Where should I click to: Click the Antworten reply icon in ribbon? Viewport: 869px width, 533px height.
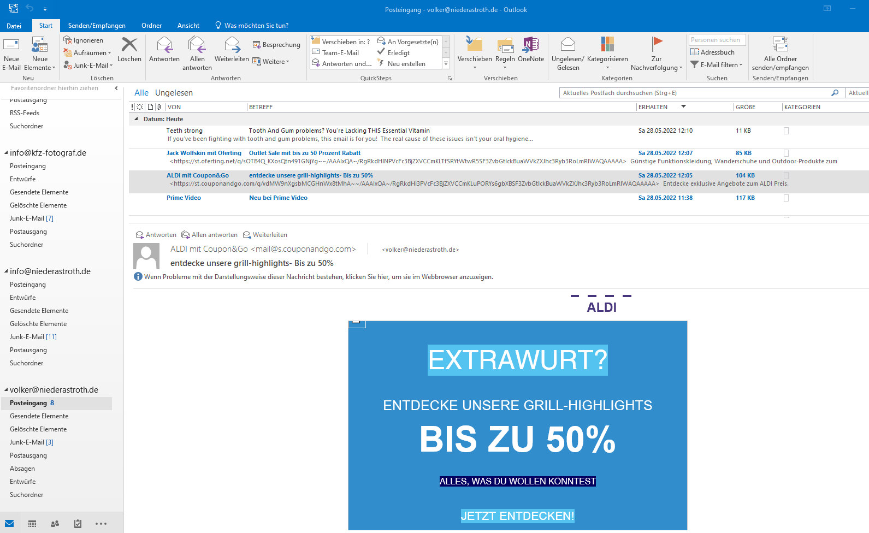click(x=164, y=45)
